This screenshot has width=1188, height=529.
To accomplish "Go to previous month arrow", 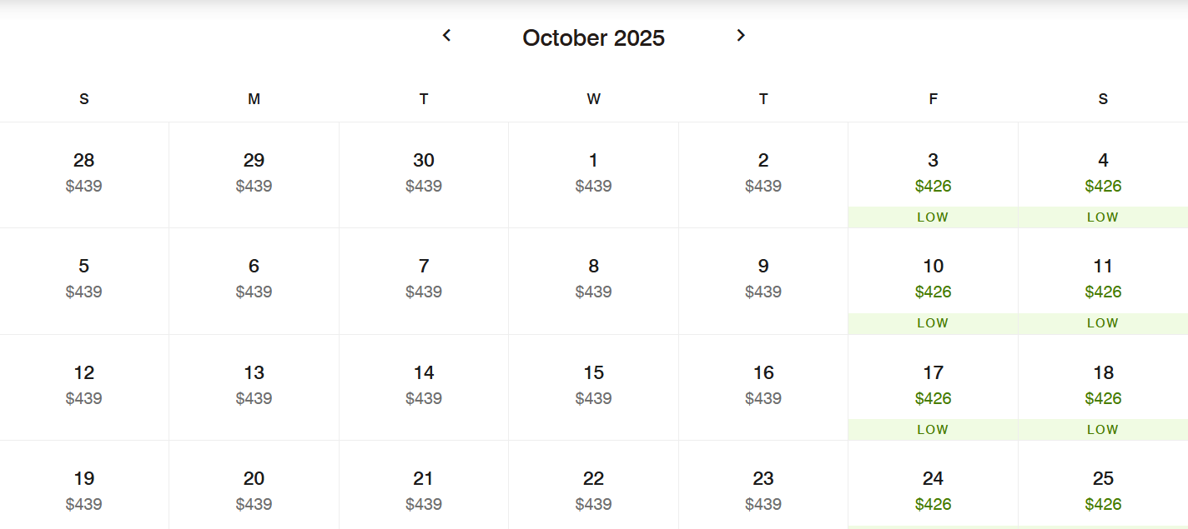I will click(446, 35).
